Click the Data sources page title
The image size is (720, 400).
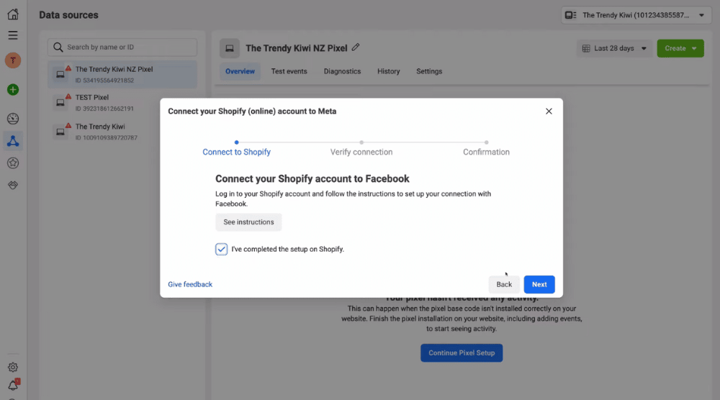[68, 14]
